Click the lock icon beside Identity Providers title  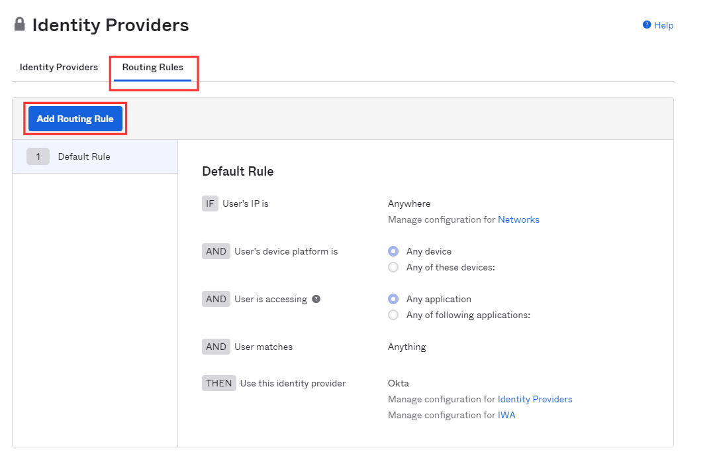point(19,25)
